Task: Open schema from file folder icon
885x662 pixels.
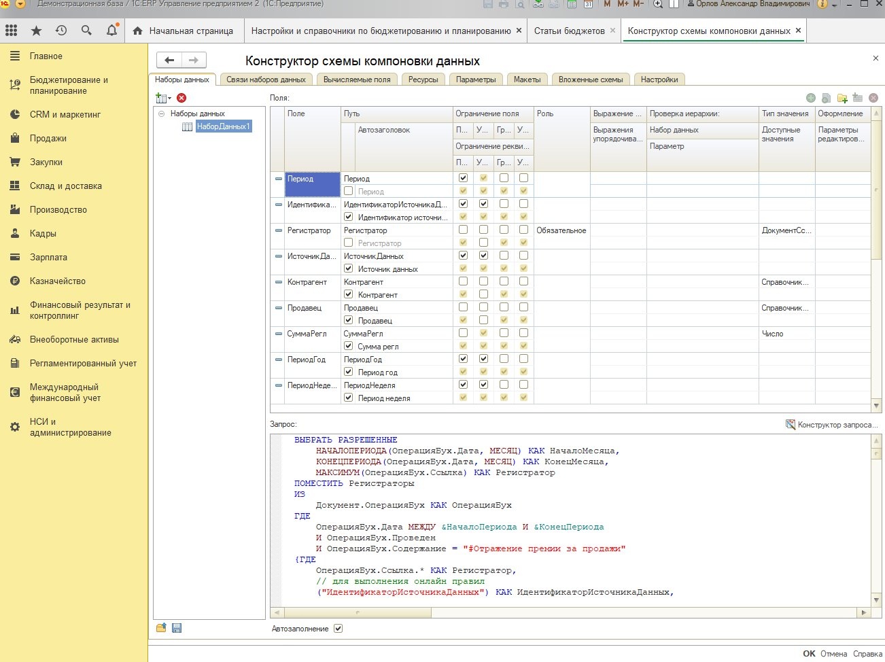Action: (161, 628)
